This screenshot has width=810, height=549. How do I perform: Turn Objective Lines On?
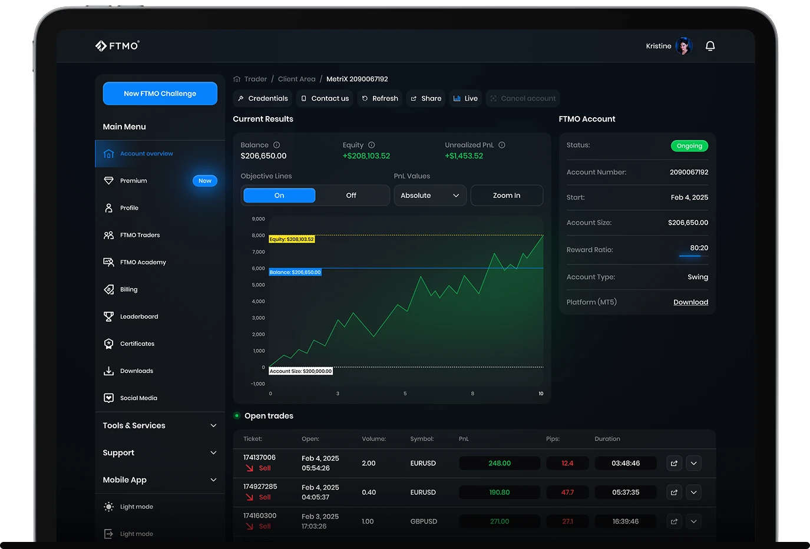279,196
